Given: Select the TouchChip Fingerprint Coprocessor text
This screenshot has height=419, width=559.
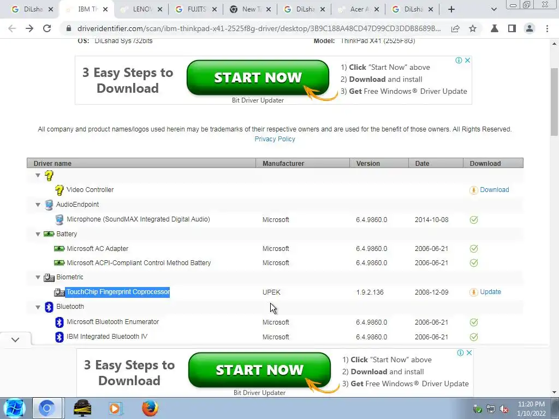Looking at the screenshot, I should tap(118, 292).
